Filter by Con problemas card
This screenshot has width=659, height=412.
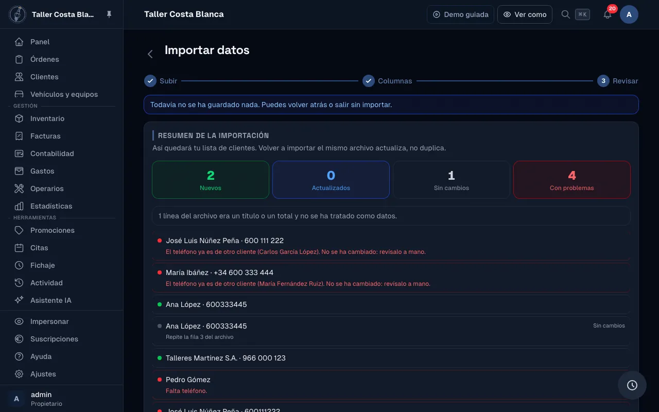click(571, 180)
